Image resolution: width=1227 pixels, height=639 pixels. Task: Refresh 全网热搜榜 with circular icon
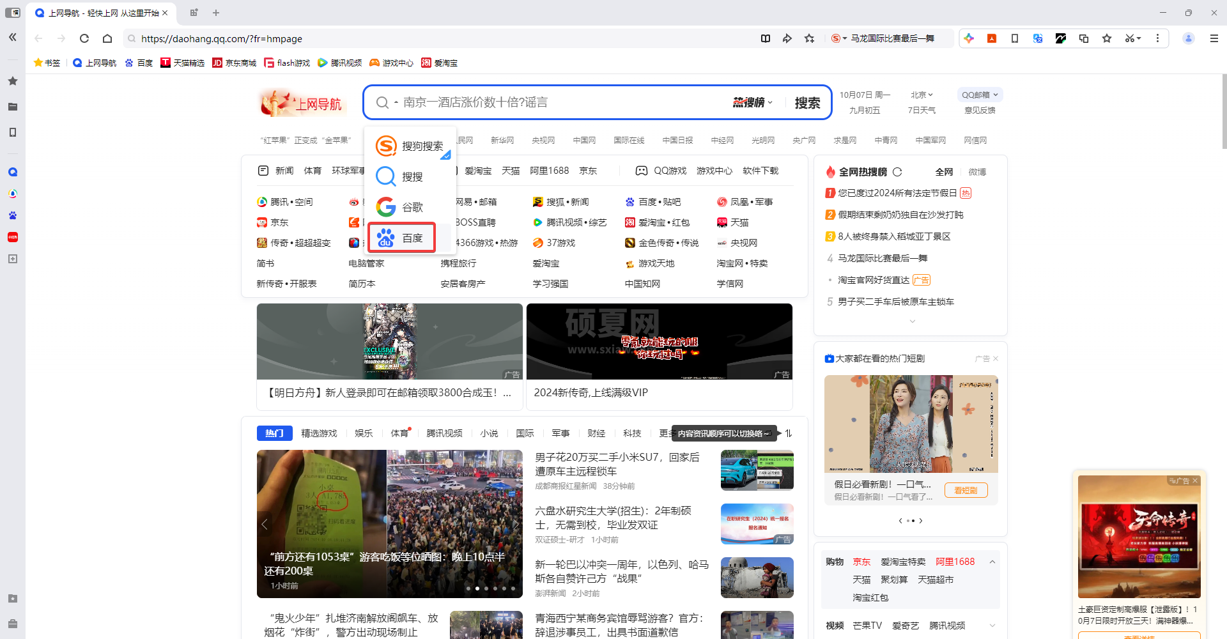tap(897, 172)
